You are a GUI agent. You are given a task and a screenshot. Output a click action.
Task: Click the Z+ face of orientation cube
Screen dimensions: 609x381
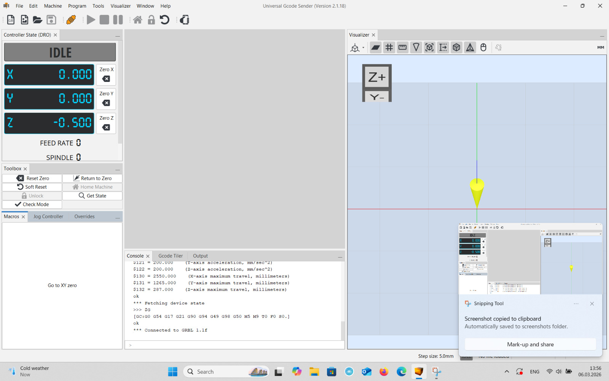point(377,77)
